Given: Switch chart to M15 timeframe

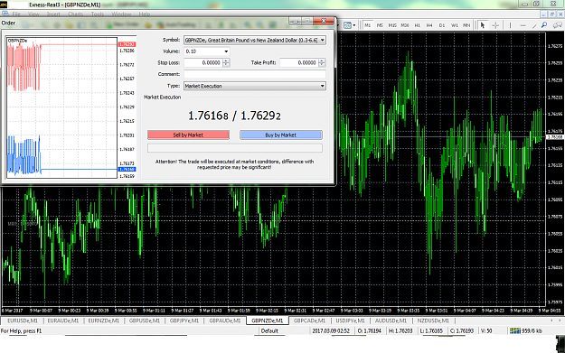Looking at the screenshot, I should pyautogui.click(x=392, y=25).
